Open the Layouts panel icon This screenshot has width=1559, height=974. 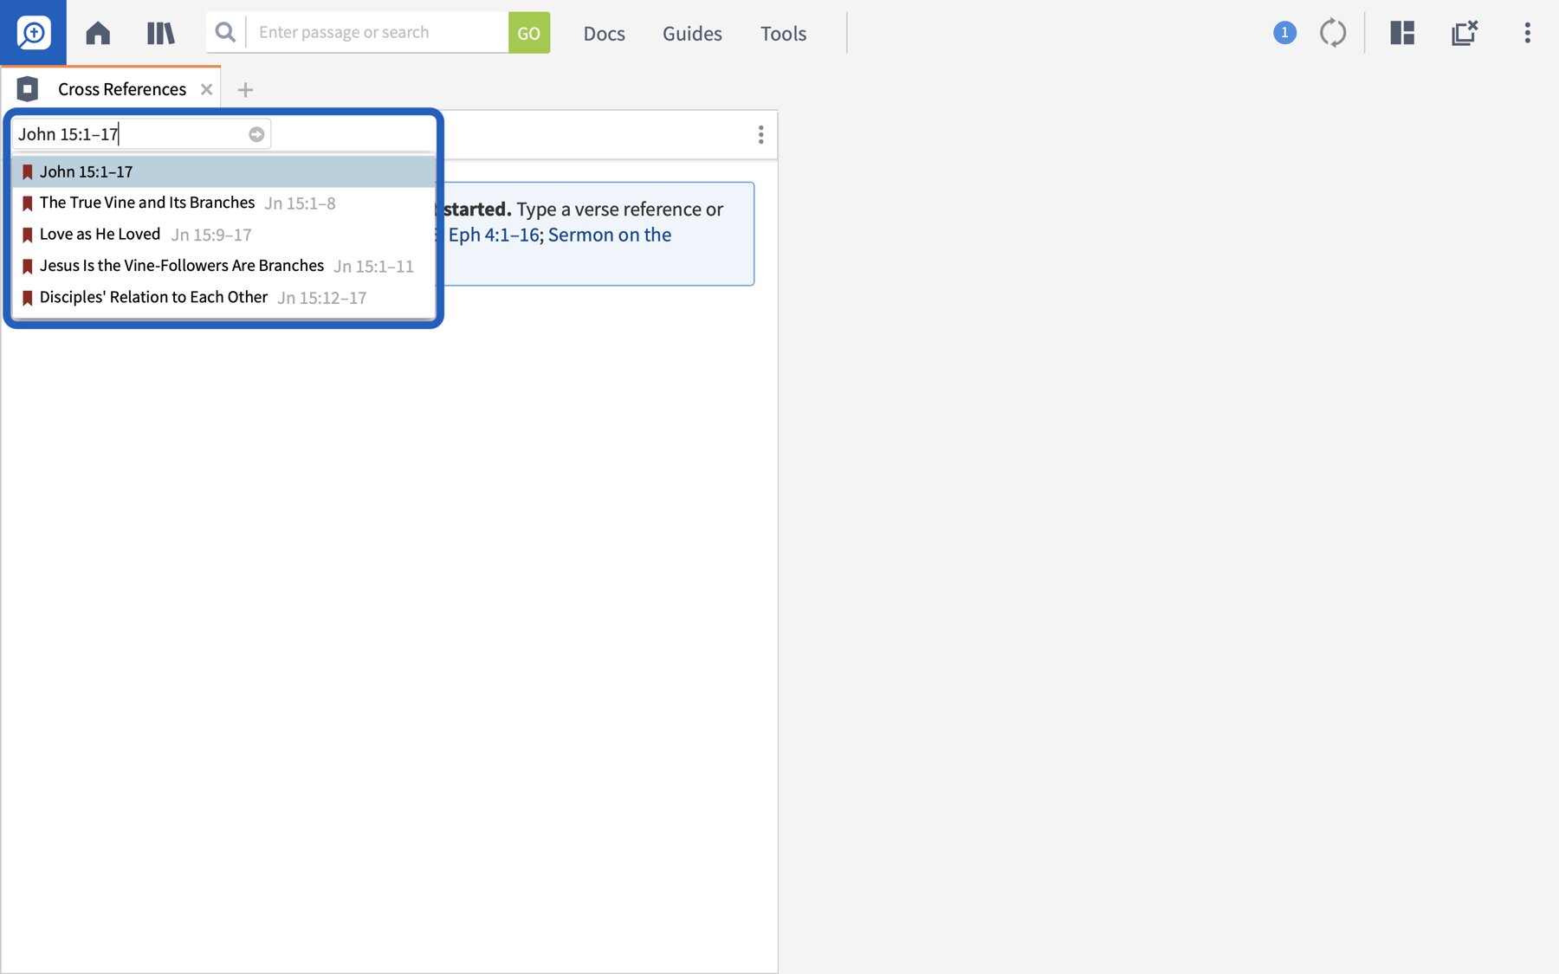[x=1401, y=33]
